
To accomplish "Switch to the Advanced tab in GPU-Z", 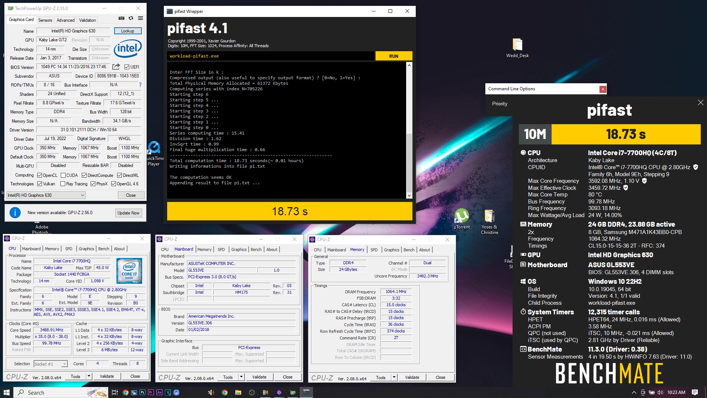I will tap(66, 20).
